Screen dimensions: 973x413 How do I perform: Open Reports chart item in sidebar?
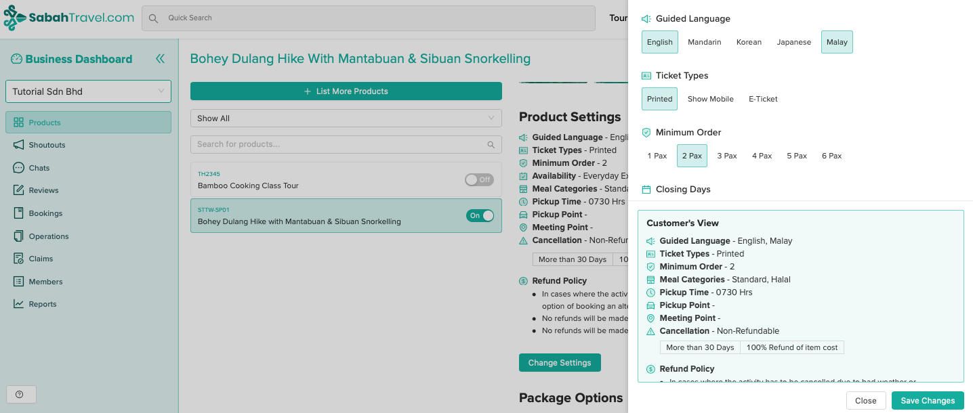42,304
